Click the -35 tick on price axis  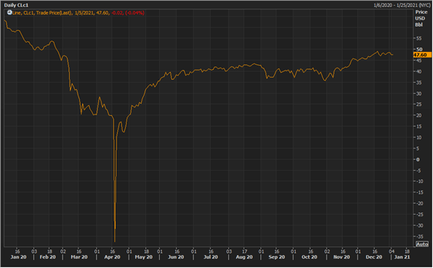point(420,236)
